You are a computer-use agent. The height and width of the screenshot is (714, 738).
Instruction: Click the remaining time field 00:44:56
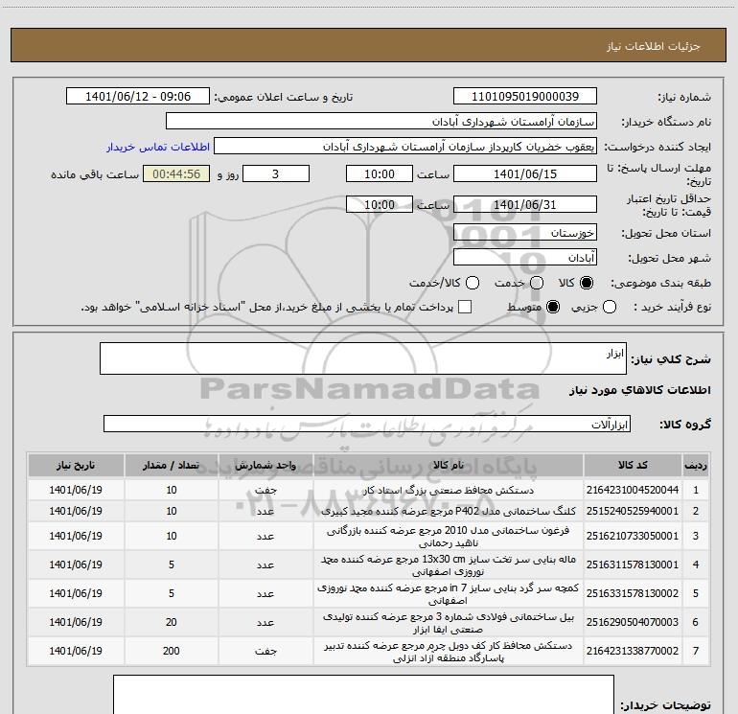[176, 174]
